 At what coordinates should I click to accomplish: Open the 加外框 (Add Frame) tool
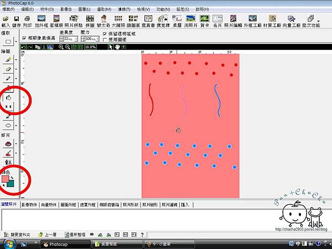[x=41, y=22]
